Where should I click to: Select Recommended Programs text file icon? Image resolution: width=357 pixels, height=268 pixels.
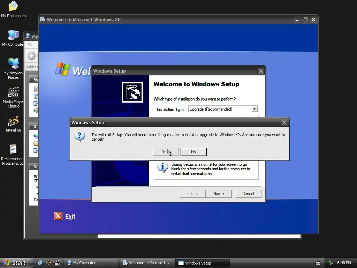[12, 155]
